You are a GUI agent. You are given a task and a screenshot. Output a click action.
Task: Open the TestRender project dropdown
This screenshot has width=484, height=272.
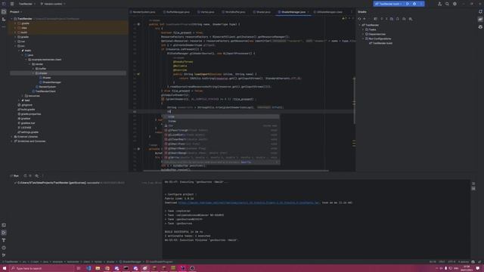pyautogui.click(x=27, y=4)
